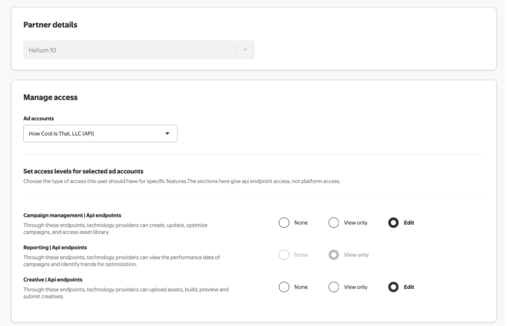Open the Helium 10 partner dropdown
The height and width of the screenshot is (326, 506).
coord(130,50)
